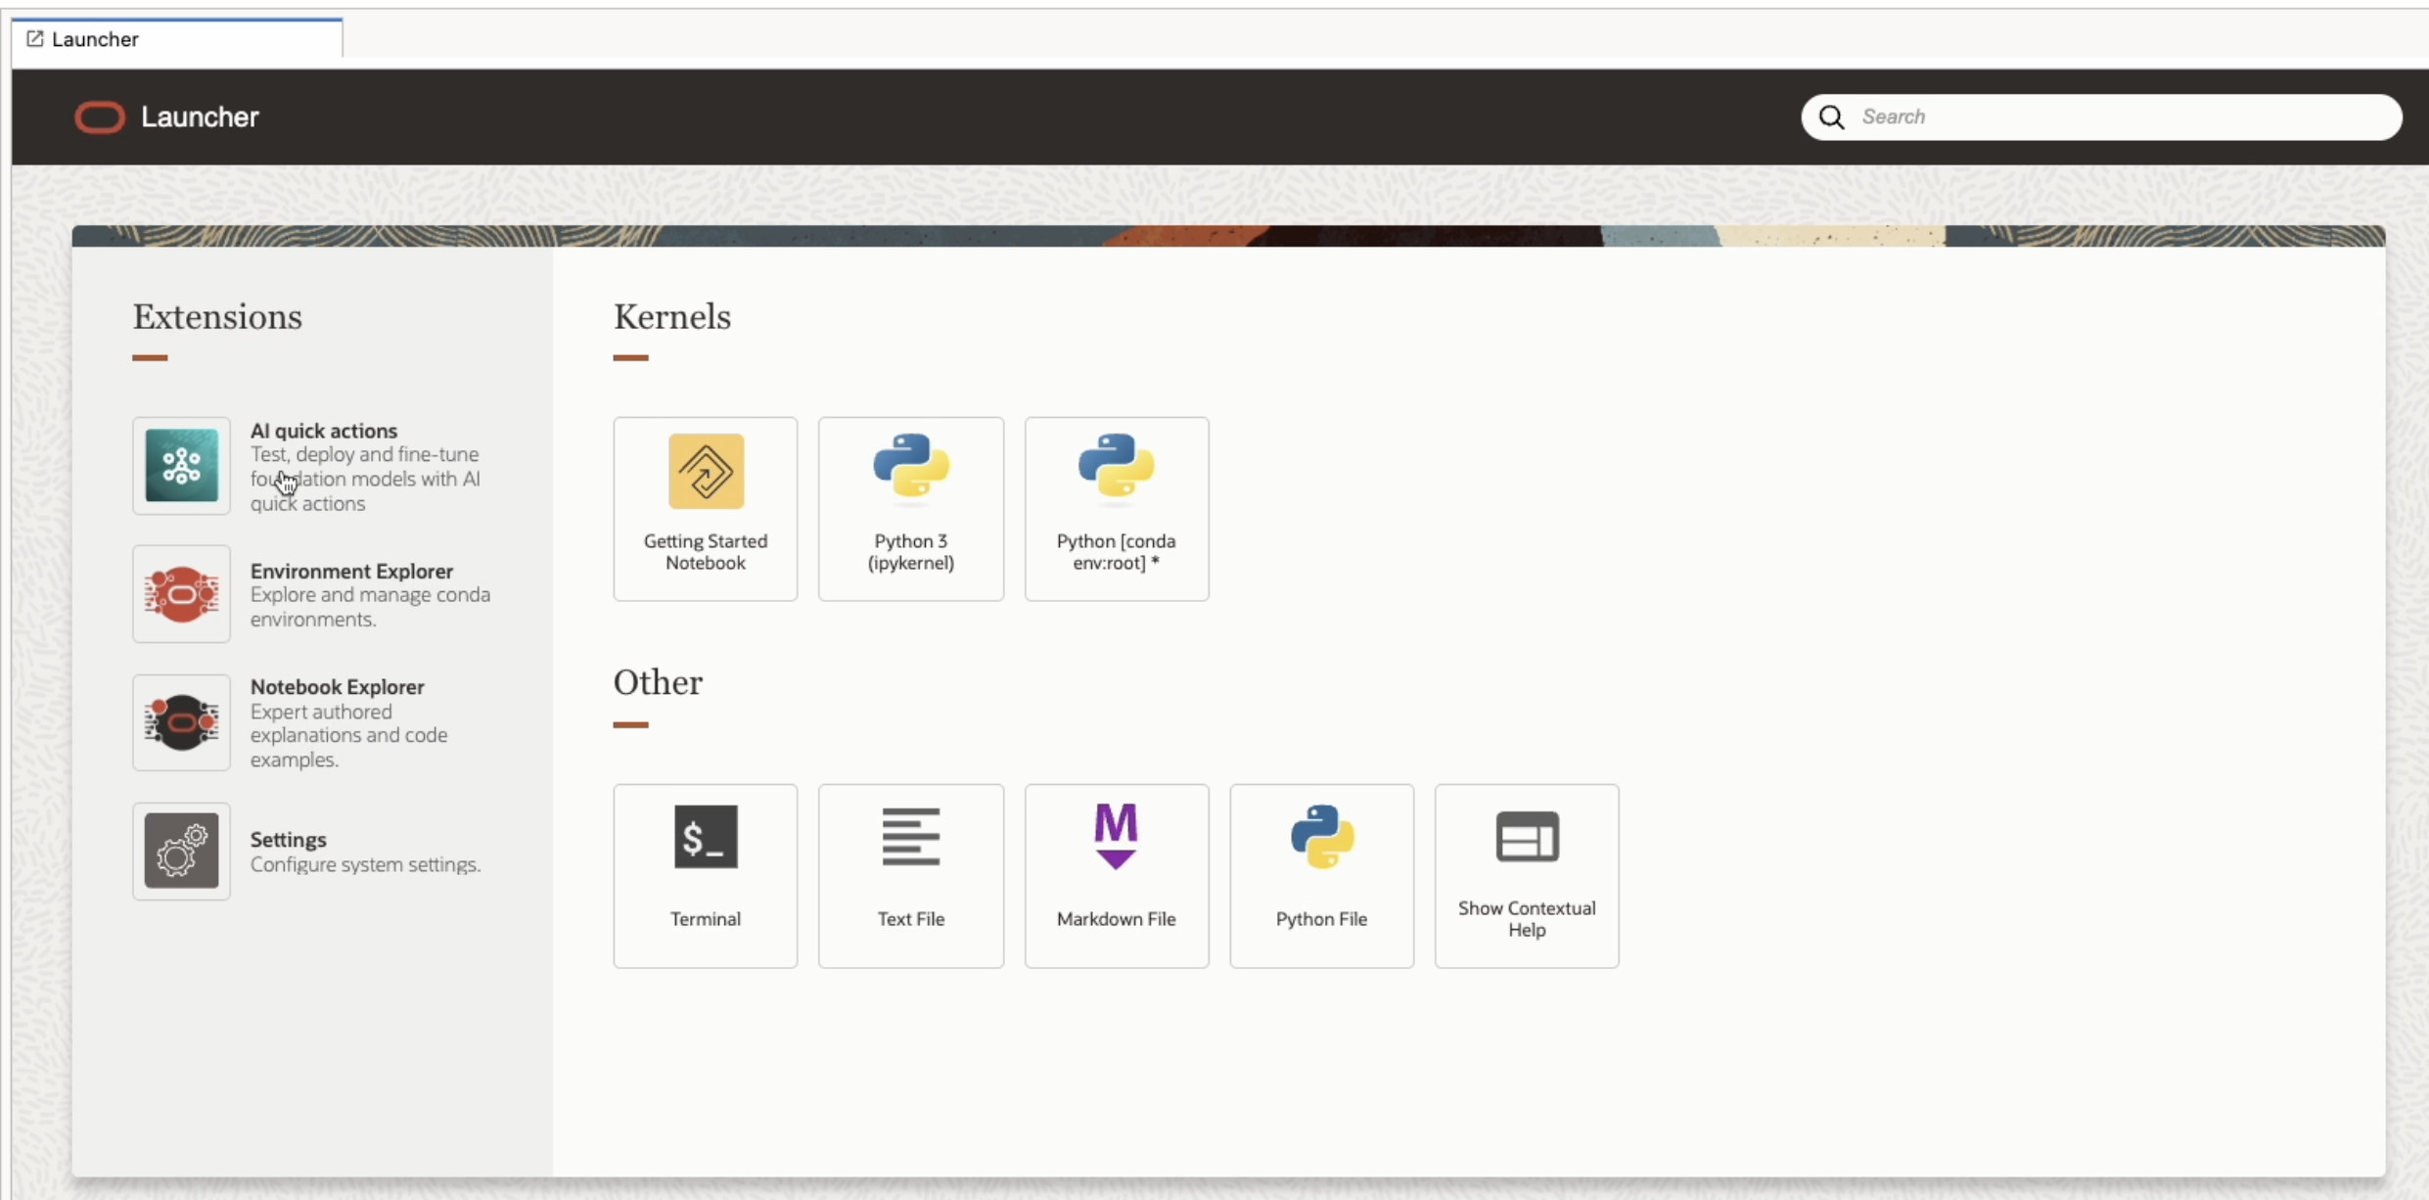2429x1200 pixels.
Task: Launch the Environment Explorer icon
Action: point(181,594)
